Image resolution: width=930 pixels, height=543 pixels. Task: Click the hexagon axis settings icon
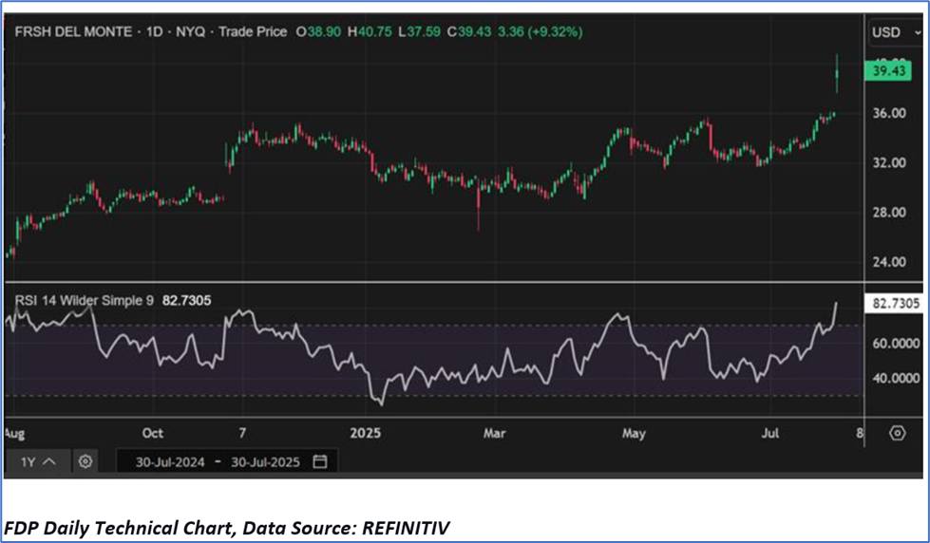[897, 433]
